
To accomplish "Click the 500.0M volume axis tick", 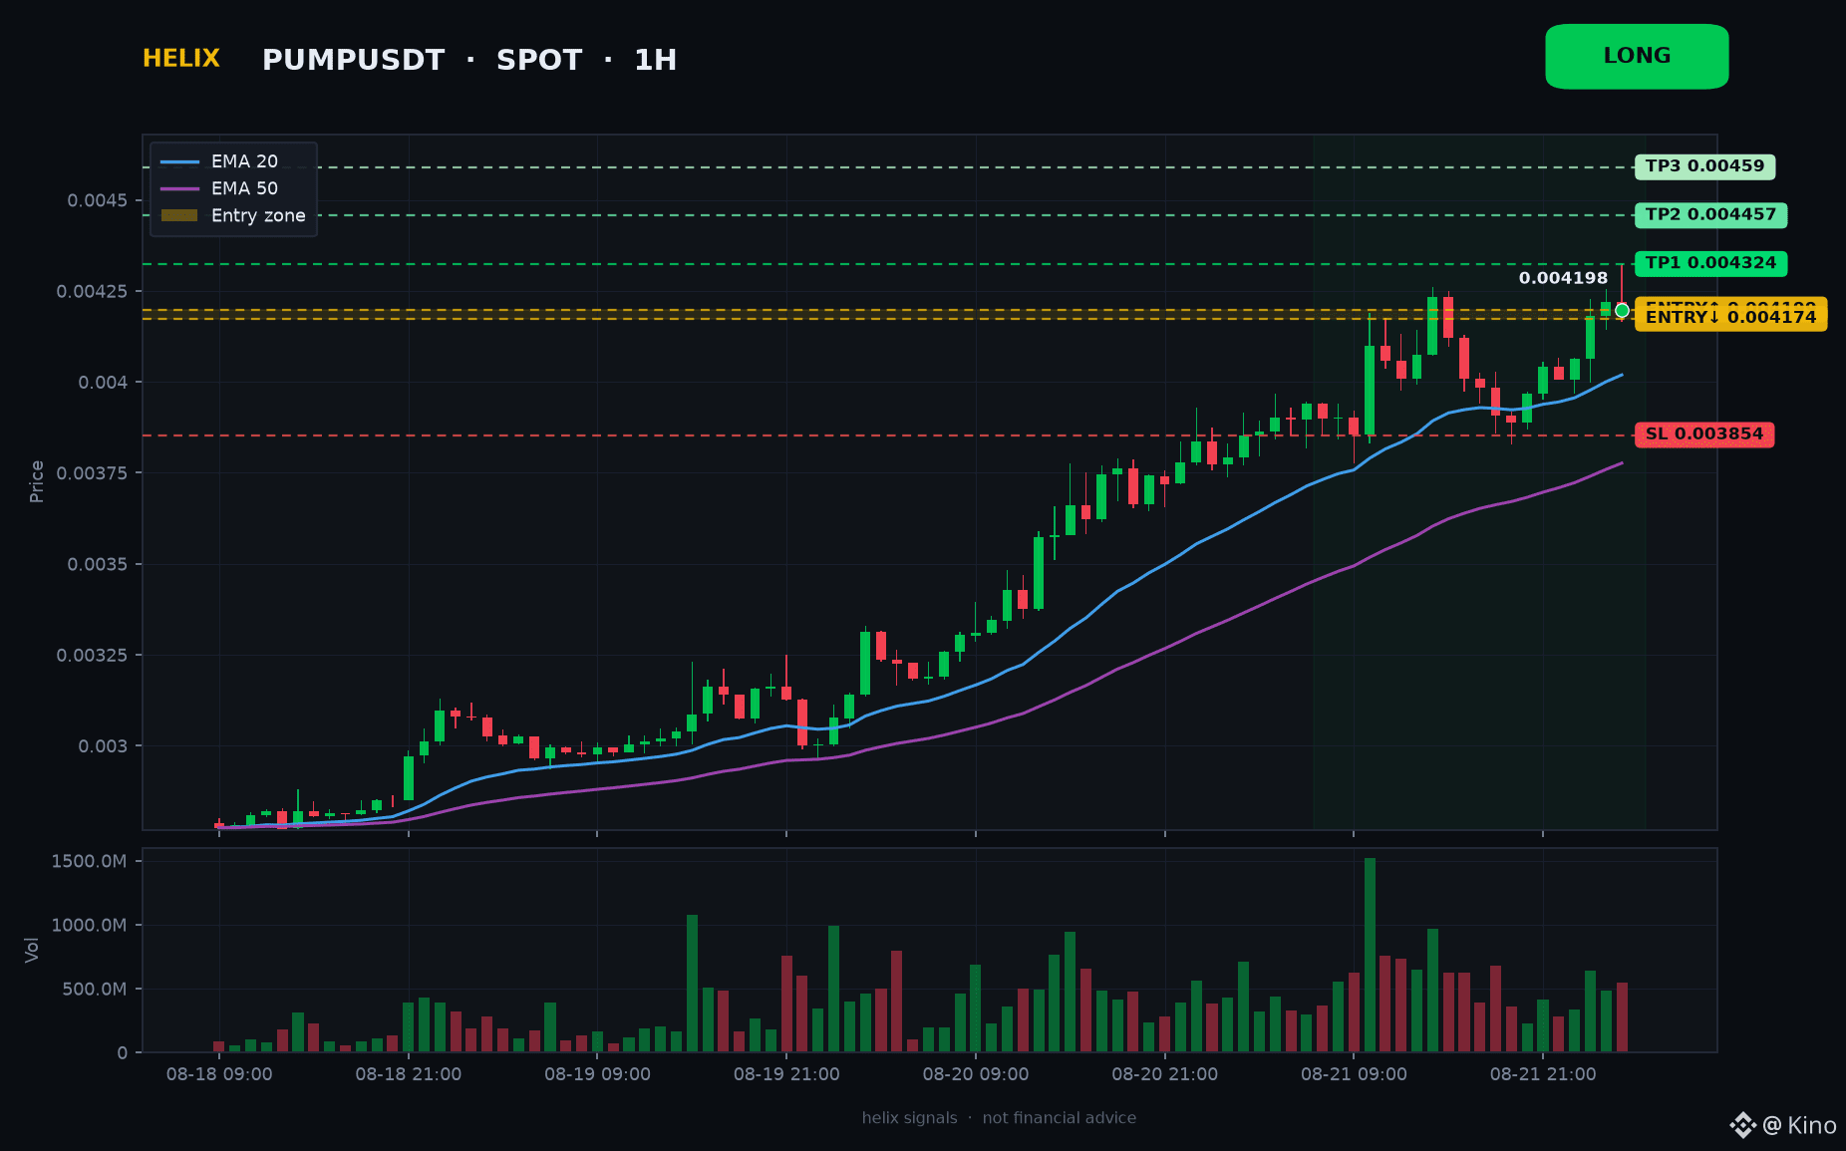I will pyautogui.click(x=94, y=989).
